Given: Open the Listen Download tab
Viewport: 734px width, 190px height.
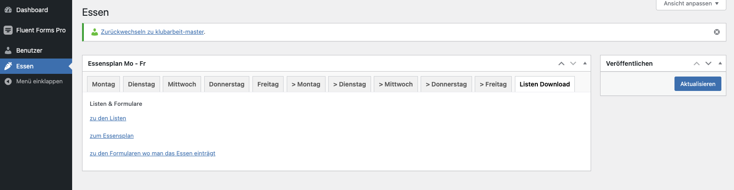Looking at the screenshot, I should tap(545, 84).
